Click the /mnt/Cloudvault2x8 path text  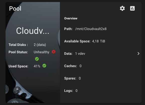point(91,29)
